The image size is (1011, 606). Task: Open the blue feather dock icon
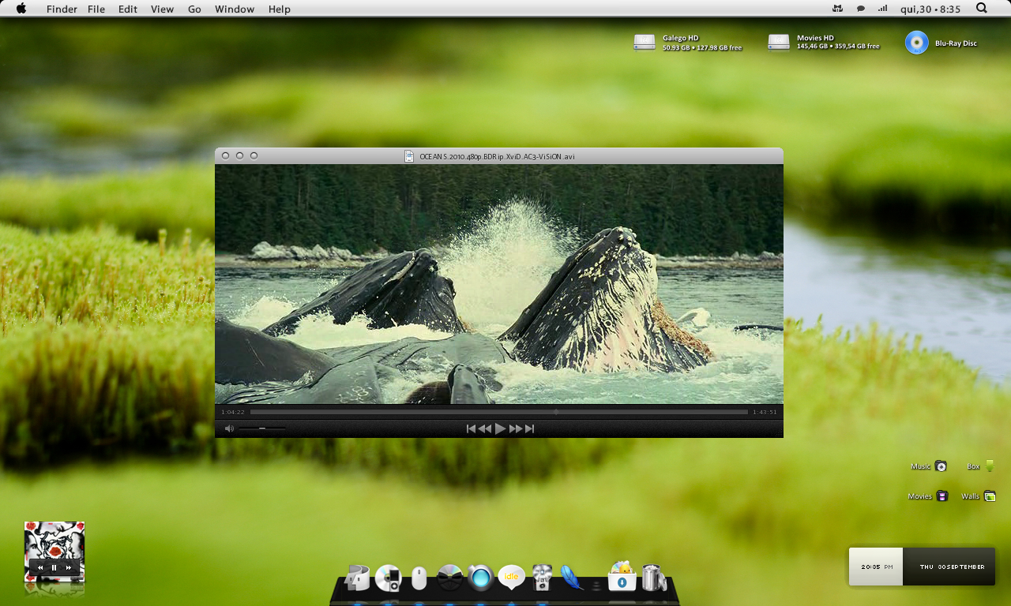572,578
